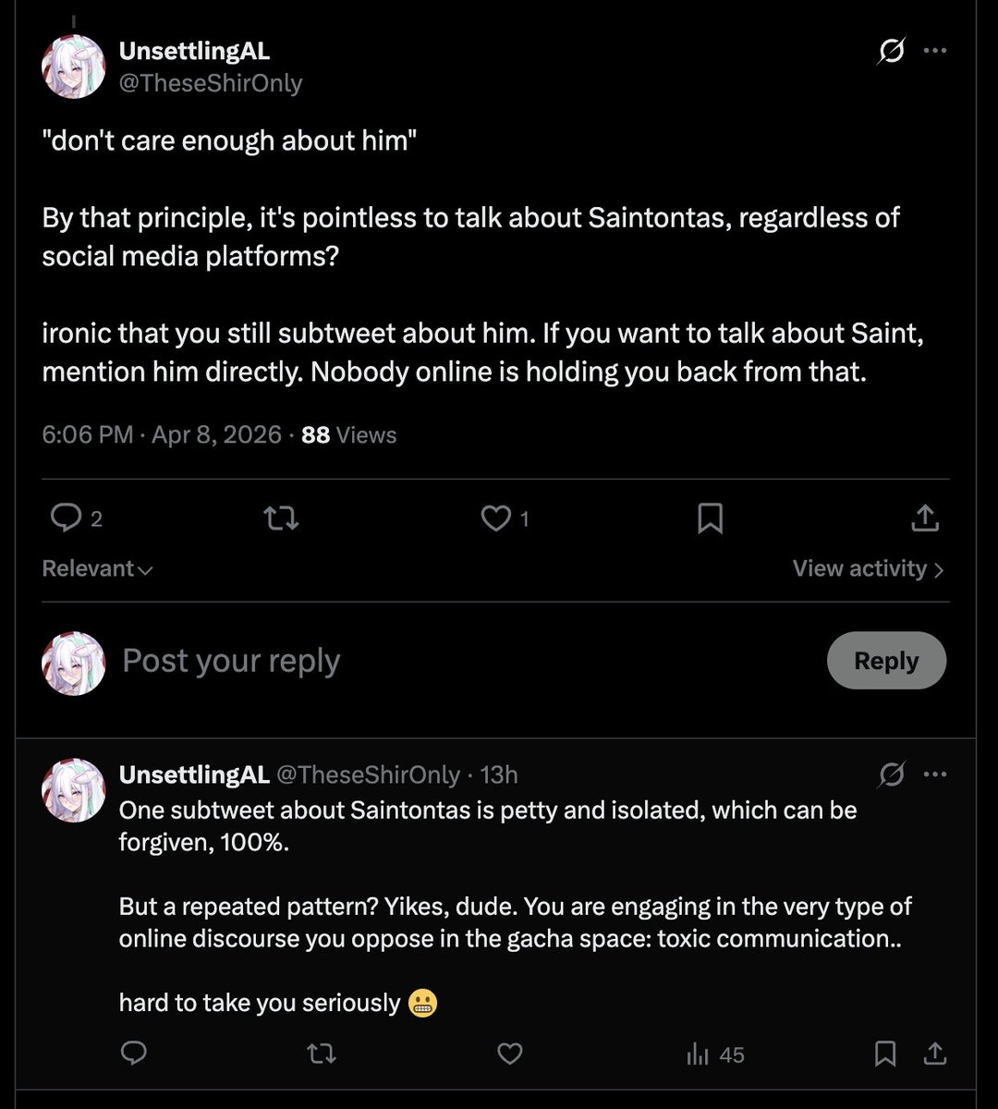The height and width of the screenshot is (1109, 998).
Task: Like the main post with 1 like
Action: pyautogui.click(x=496, y=518)
